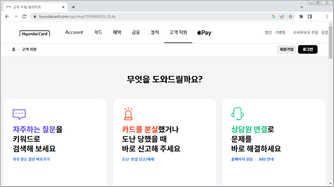The width and height of the screenshot is (334, 187).
Task: Click the browser forward arrow
Action: click(x=16, y=16)
